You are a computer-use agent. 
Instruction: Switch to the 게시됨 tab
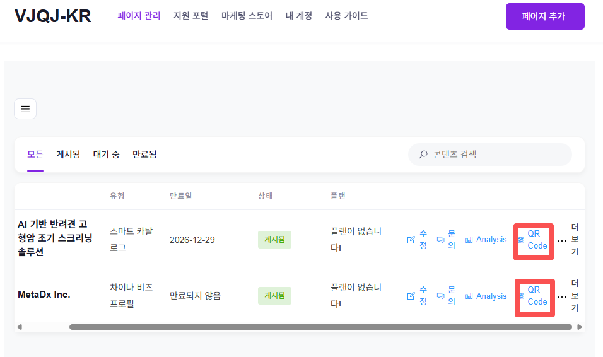[x=68, y=154]
